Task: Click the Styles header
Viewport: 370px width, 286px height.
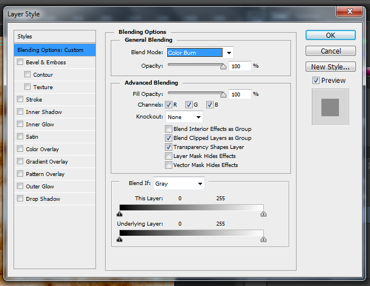Action: tap(55, 37)
